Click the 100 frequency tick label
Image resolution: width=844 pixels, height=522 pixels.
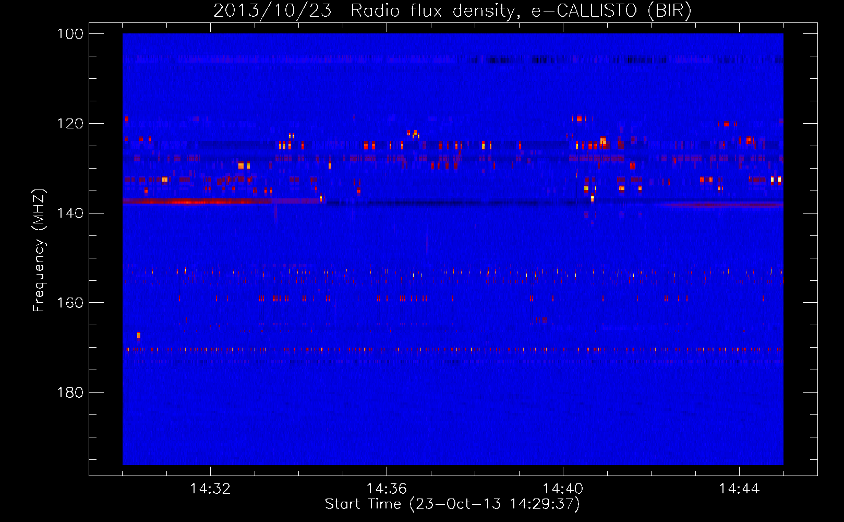[x=70, y=34]
